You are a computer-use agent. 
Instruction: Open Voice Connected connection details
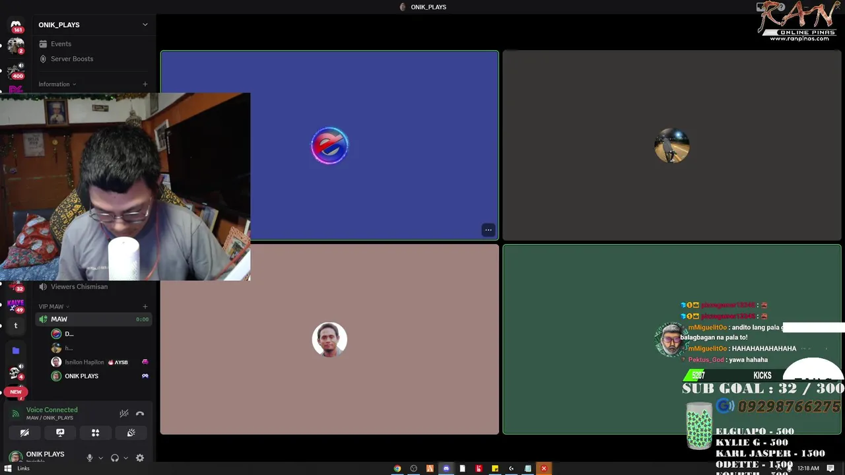click(x=51, y=410)
